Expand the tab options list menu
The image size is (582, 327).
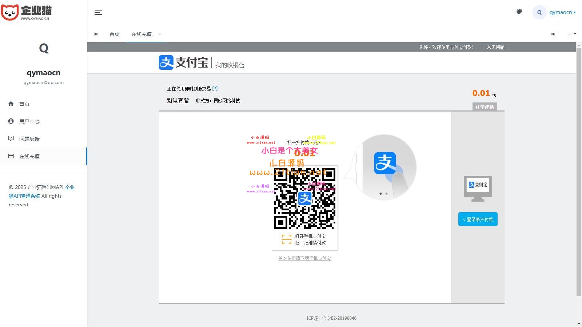click(571, 34)
